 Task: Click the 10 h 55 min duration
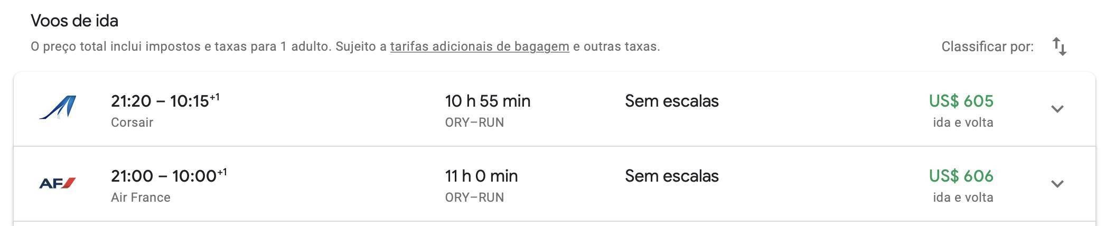tap(488, 101)
